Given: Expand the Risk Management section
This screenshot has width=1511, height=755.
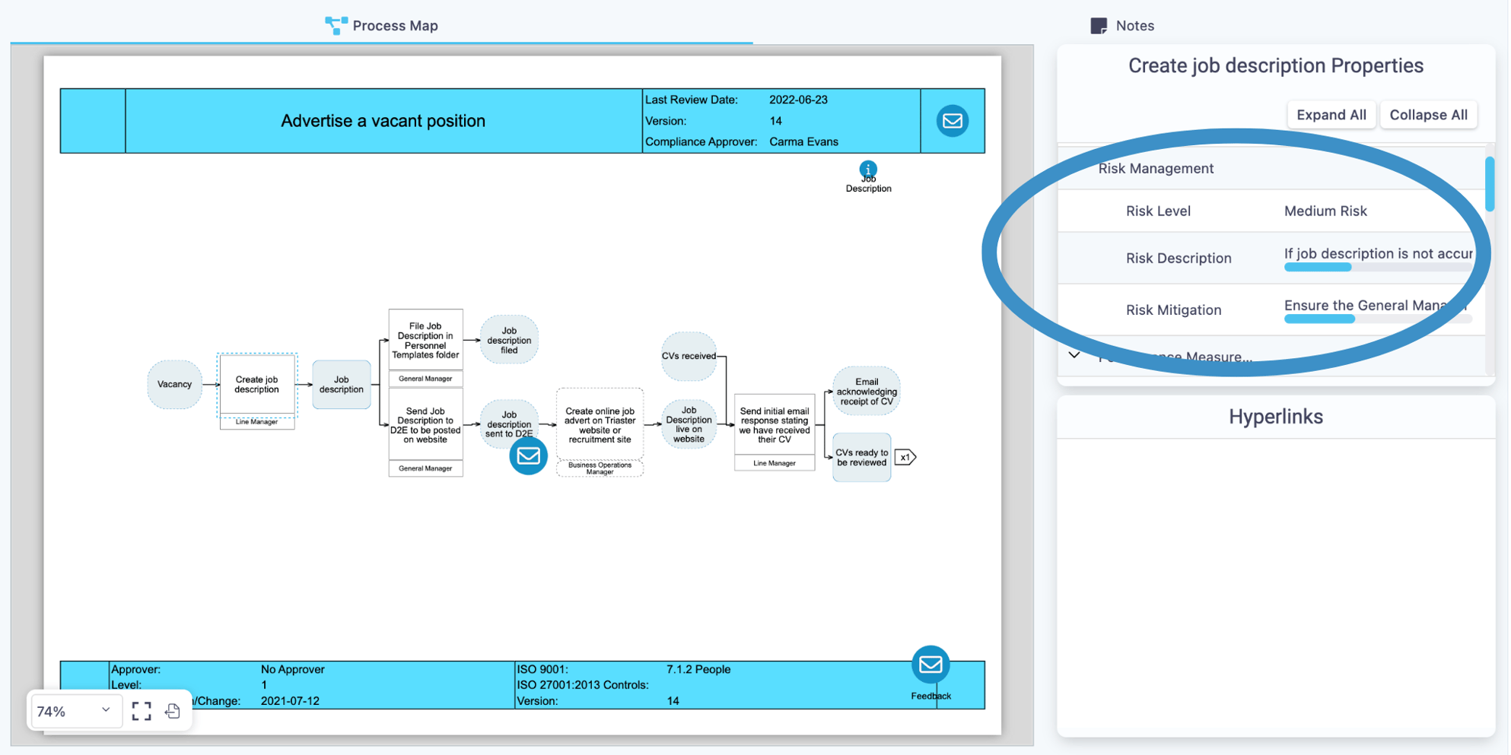Looking at the screenshot, I should click(1155, 168).
